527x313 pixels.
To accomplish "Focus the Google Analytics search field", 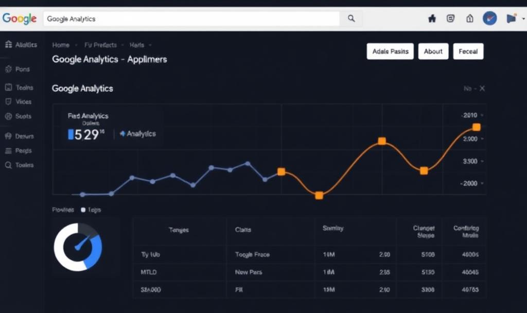I will point(191,19).
